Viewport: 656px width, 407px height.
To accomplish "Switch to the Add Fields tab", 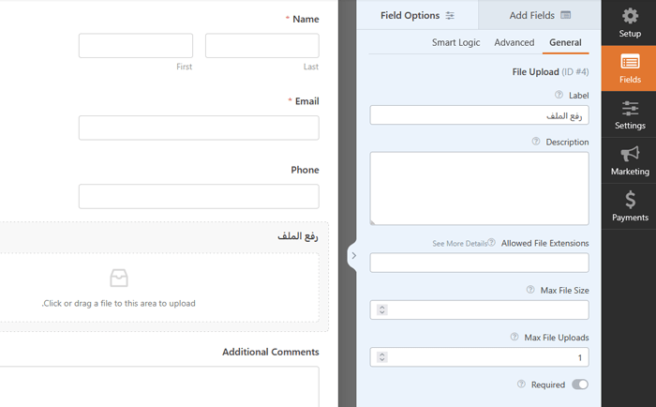I will tap(539, 15).
